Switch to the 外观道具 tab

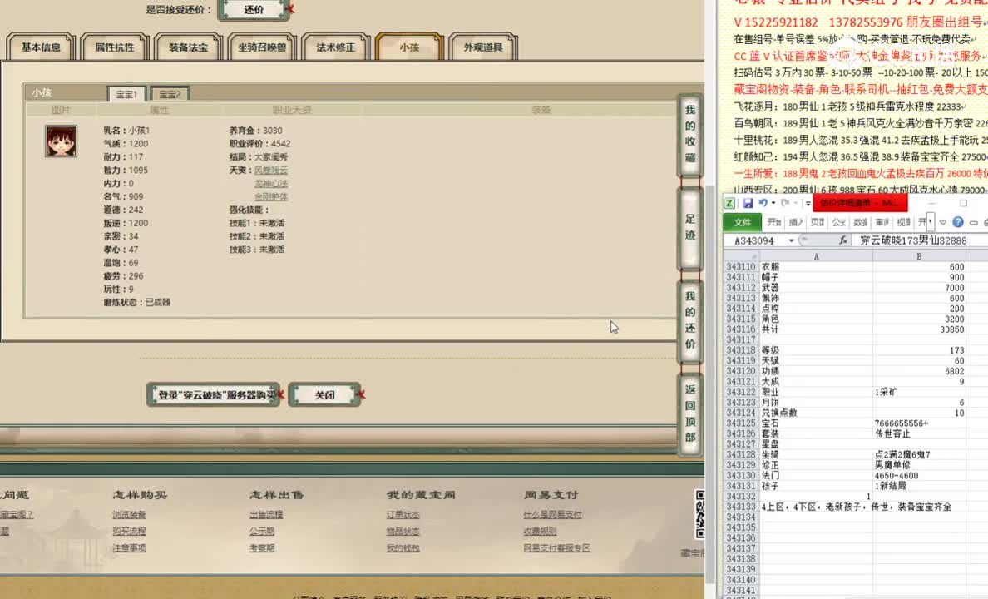click(x=485, y=47)
